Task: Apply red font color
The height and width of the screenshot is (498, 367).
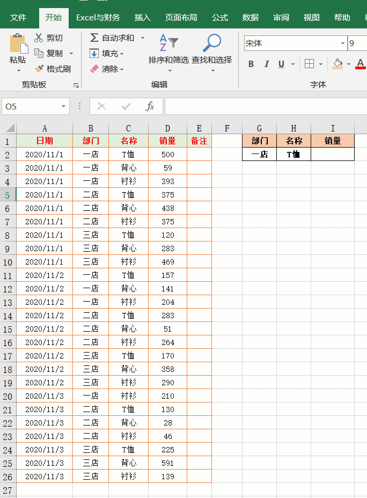Action: point(361,64)
